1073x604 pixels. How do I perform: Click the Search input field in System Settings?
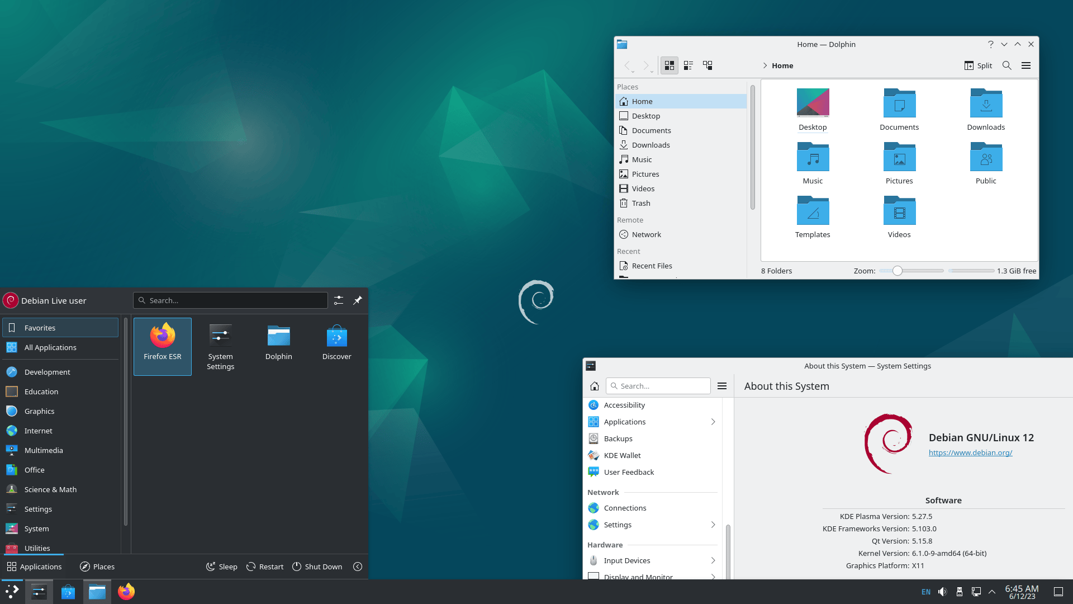[658, 386]
